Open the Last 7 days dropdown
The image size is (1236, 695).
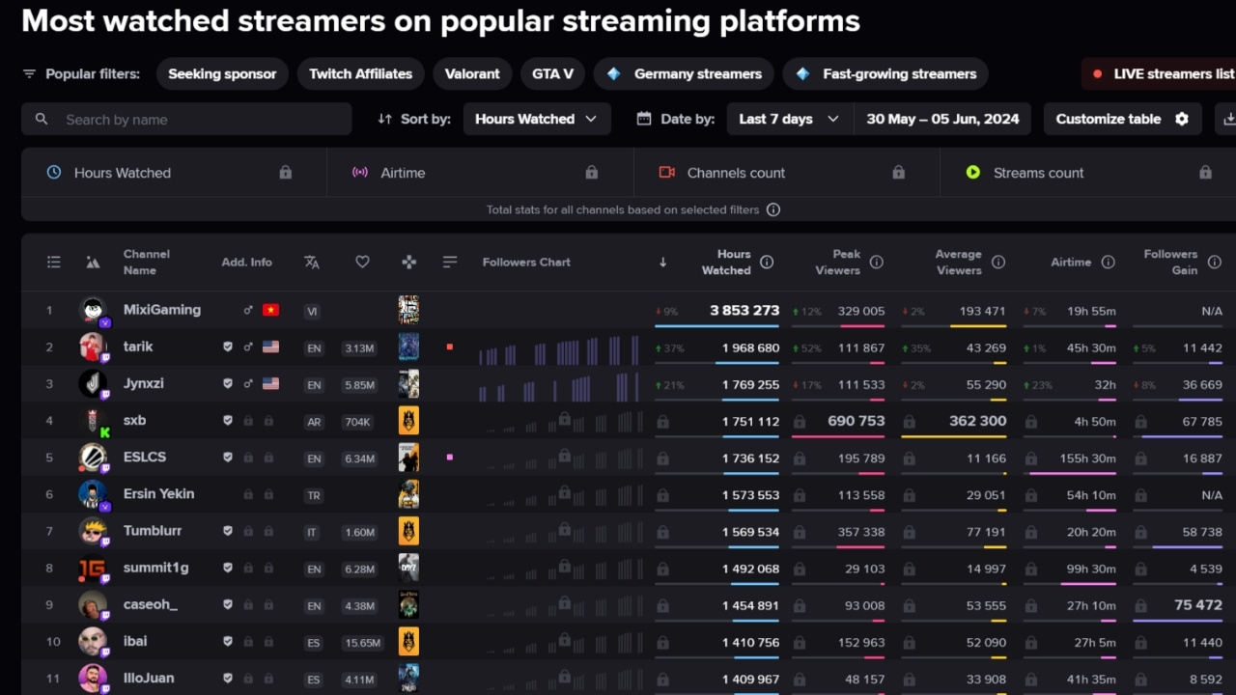pyautogui.click(x=790, y=119)
